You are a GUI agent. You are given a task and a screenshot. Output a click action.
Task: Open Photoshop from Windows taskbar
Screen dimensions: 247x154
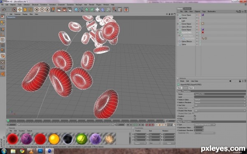point(40,151)
